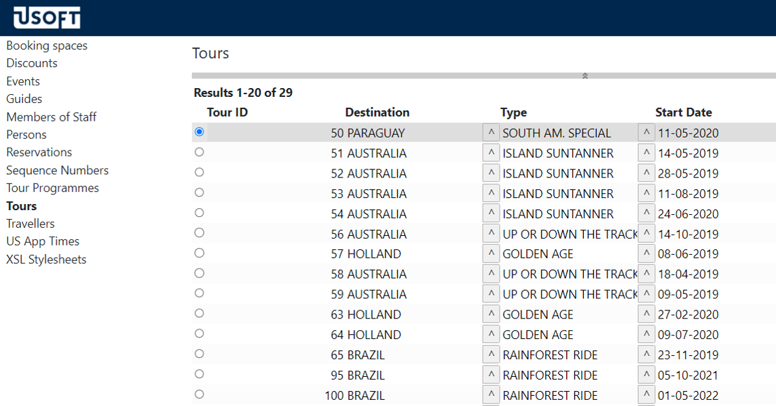The image size is (776, 406).
Task: Select the radio button for tour 57 HOLLAND
Action: point(199,253)
